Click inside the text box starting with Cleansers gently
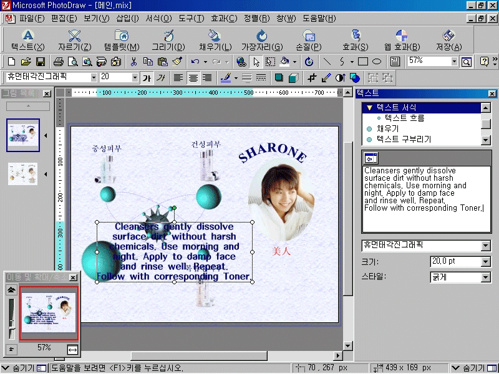This screenshot has width=499, height=374. coord(427,199)
